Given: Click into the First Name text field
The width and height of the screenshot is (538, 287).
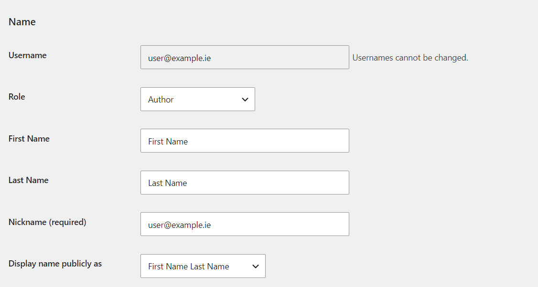Looking at the screenshot, I should point(245,141).
